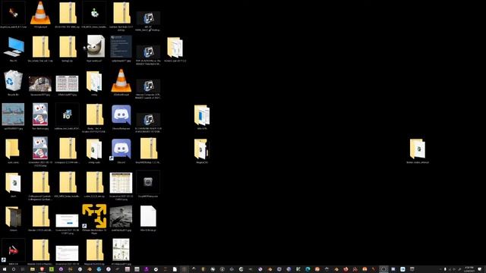Select the GIMP image file with Wilber mascot
The width and height of the screenshot is (486, 273).
(94, 46)
